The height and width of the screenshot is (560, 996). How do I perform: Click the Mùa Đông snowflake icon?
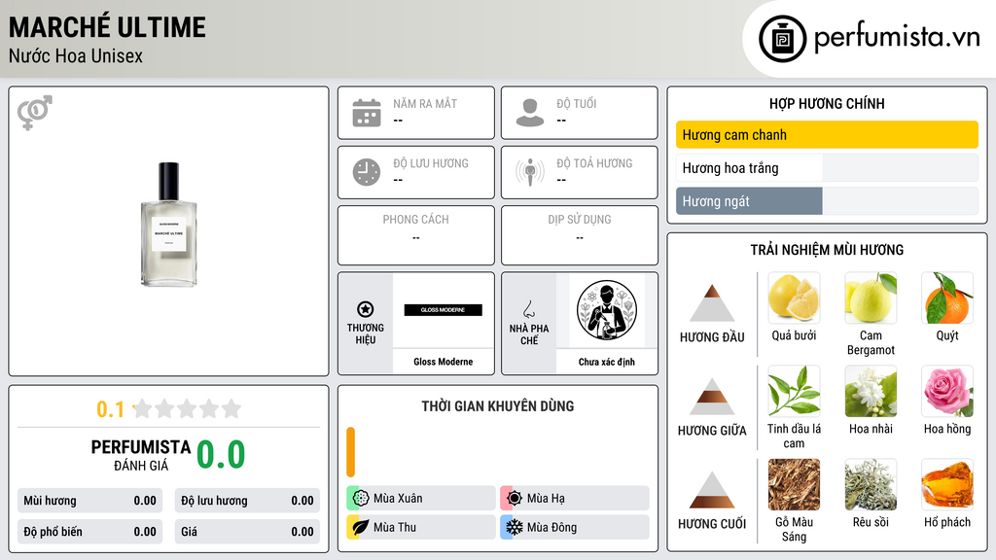(515, 527)
